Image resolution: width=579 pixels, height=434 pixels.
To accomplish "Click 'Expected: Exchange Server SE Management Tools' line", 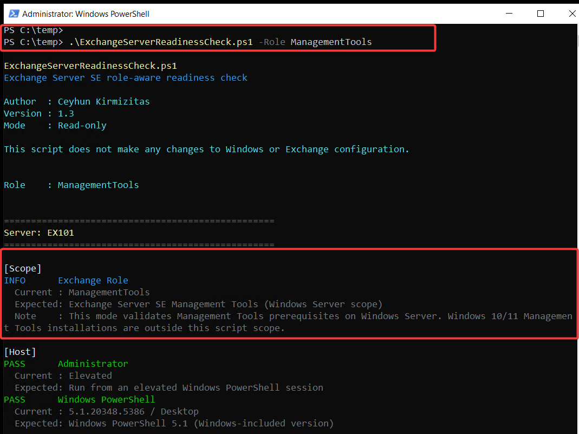I will 198,305.
